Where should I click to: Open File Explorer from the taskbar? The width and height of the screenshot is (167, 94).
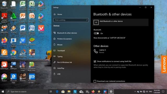(69, 92)
